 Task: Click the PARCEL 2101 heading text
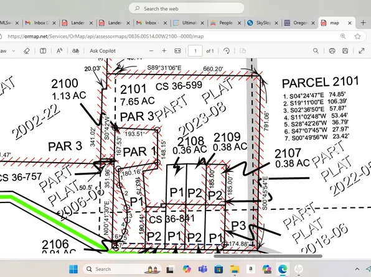[x=321, y=83]
